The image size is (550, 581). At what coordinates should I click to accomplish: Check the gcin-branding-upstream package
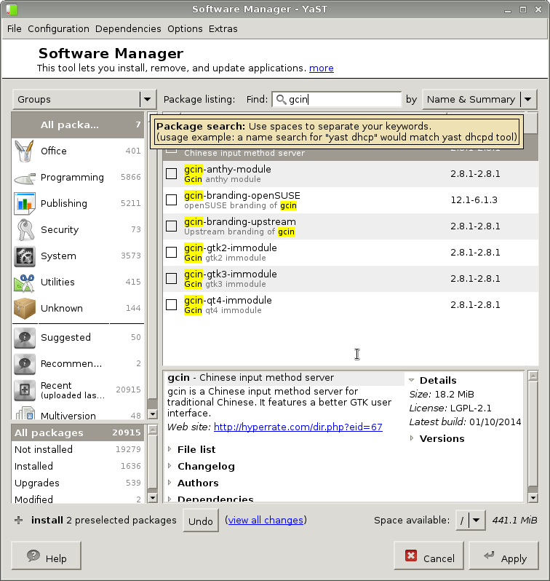(x=171, y=226)
